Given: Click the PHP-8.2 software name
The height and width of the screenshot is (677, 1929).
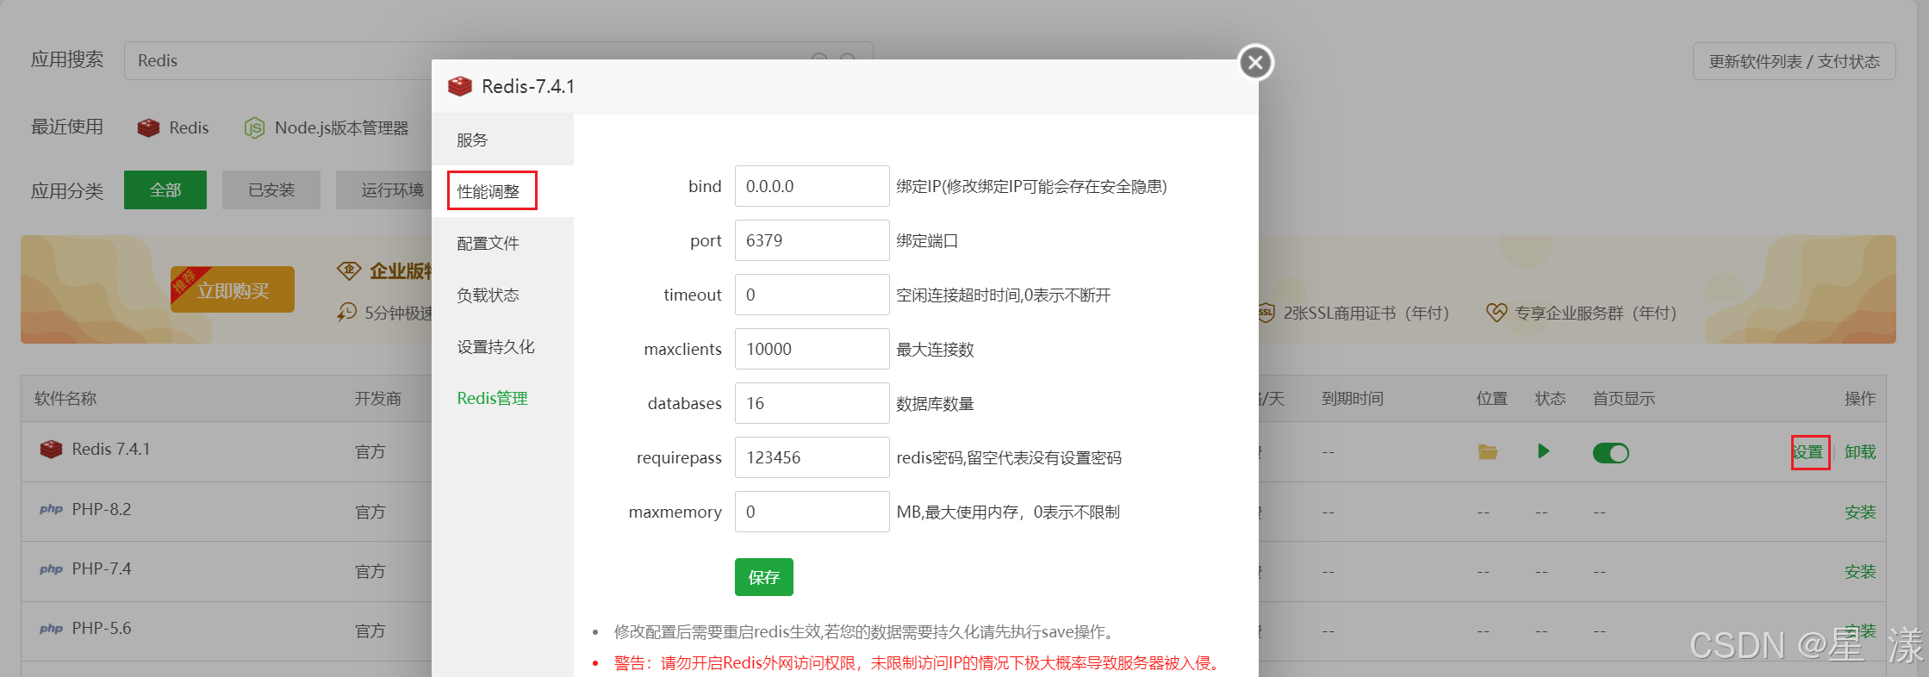Looking at the screenshot, I should click(x=102, y=509).
